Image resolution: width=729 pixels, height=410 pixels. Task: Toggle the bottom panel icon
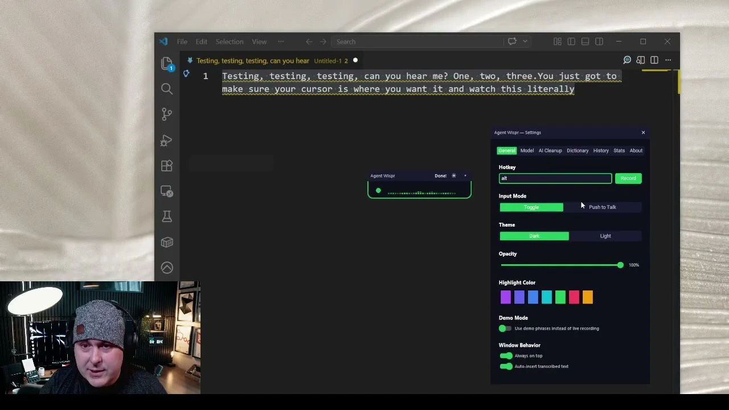[585, 42]
